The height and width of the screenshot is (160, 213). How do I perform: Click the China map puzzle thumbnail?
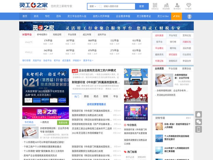(x=136, y=95)
